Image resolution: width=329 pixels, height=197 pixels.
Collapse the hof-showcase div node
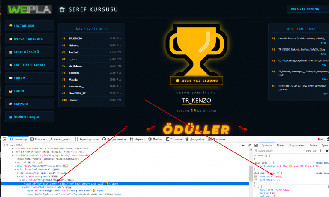tap(15, 170)
